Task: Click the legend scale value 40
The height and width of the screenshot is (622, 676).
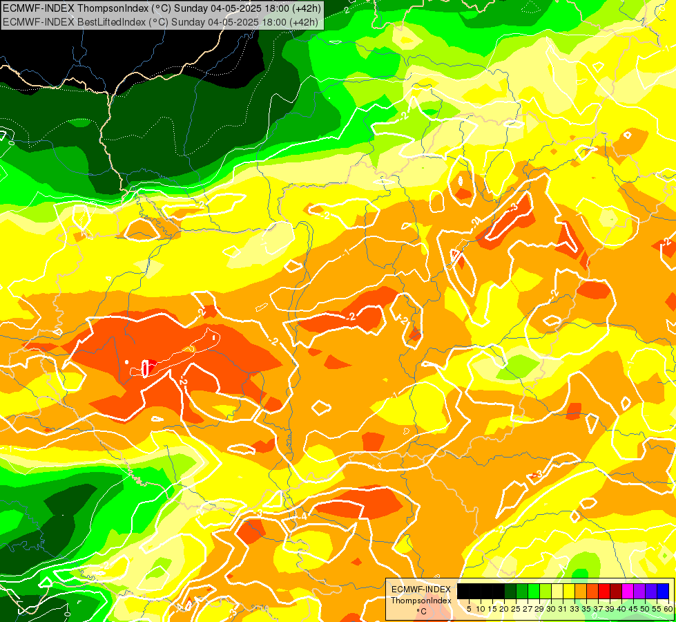Action: [621, 609]
